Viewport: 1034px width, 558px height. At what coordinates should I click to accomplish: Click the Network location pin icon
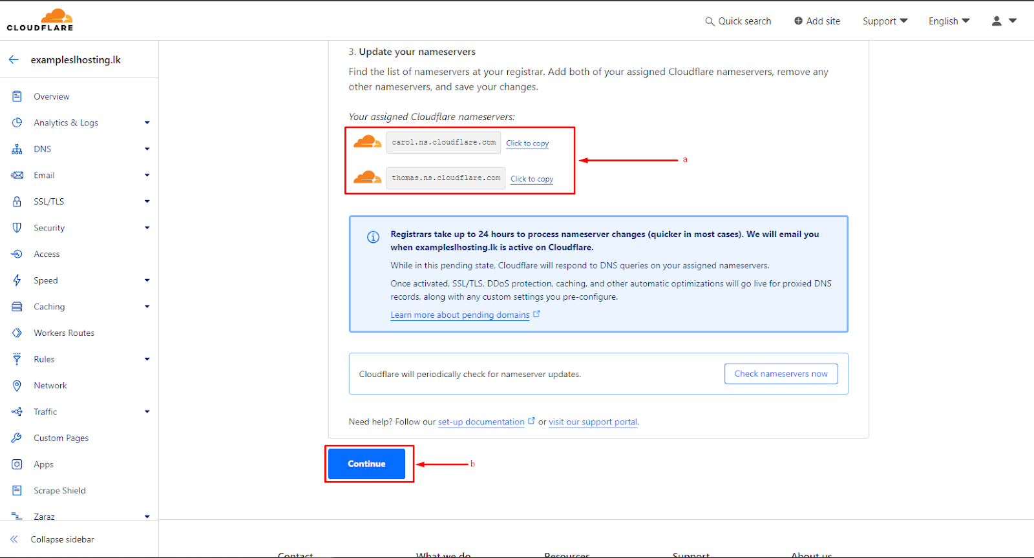click(x=17, y=386)
